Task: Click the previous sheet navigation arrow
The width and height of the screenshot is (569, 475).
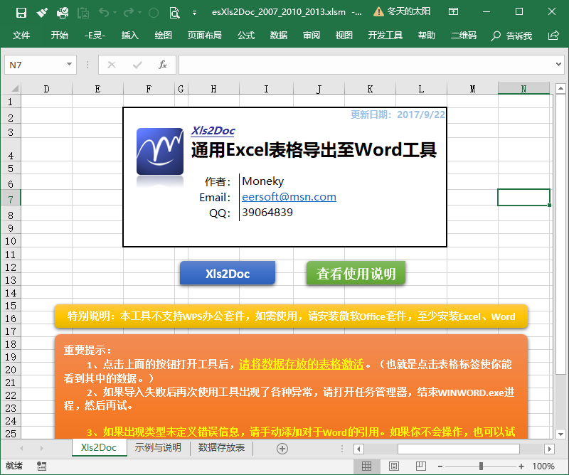Action: click(x=22, y=449)
